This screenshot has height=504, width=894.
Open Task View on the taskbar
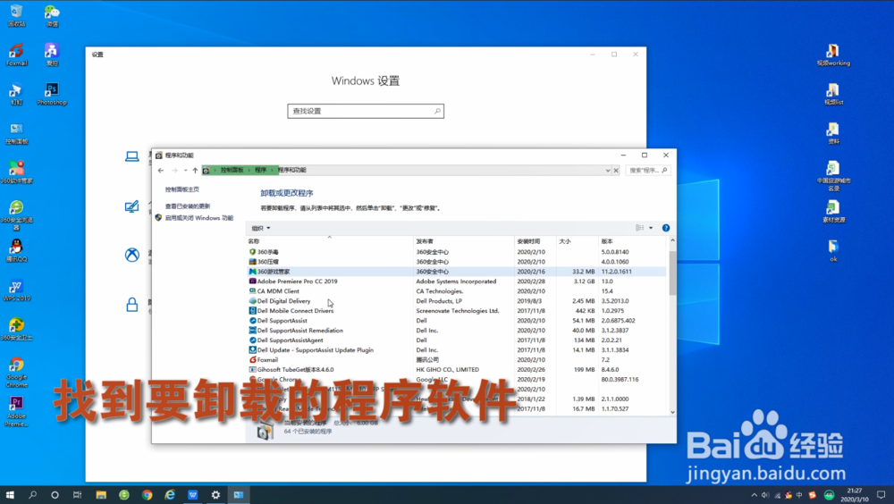click(77, 495)
